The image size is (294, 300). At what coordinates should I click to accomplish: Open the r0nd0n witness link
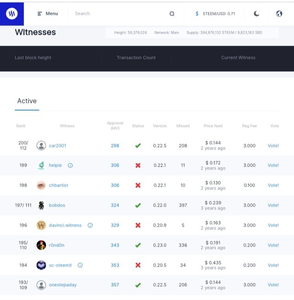[57, 245]
